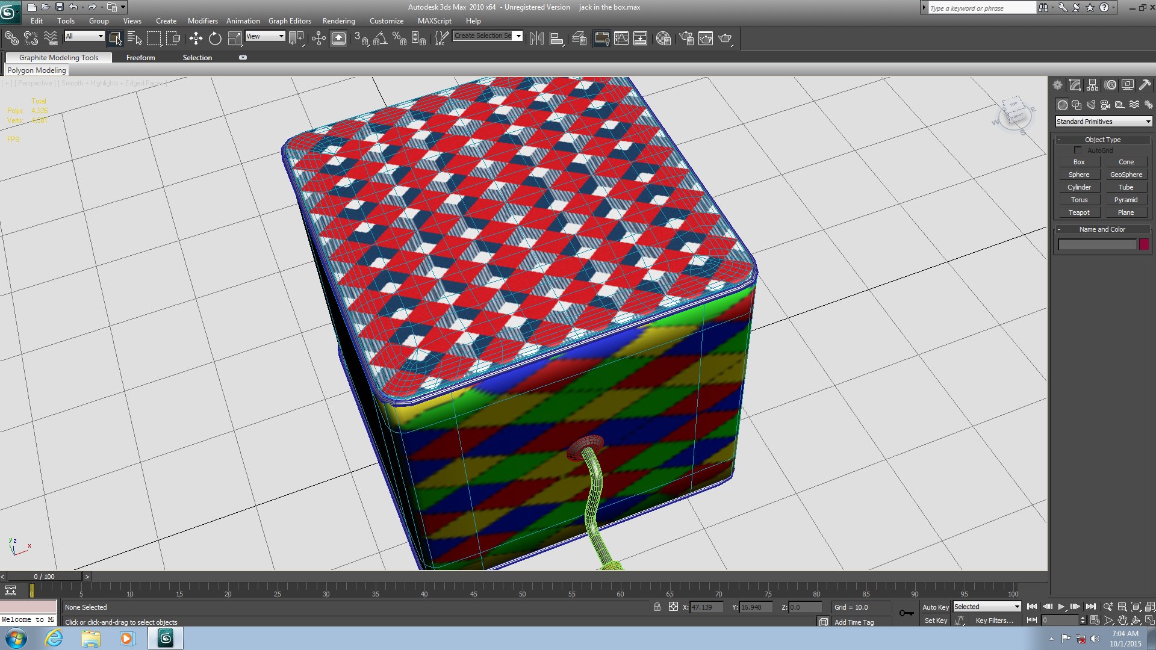Switch to the Modify command panel
1156x650 pixels.
coord(1075,85)
